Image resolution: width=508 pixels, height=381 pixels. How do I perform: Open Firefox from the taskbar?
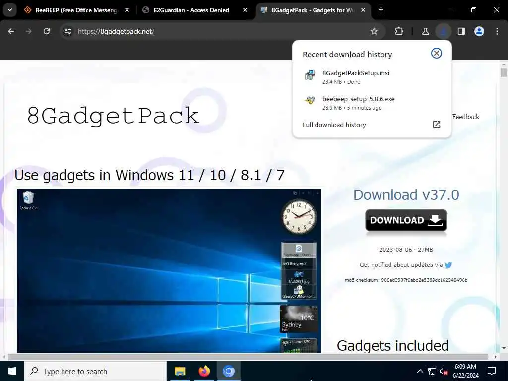[204, 371]
